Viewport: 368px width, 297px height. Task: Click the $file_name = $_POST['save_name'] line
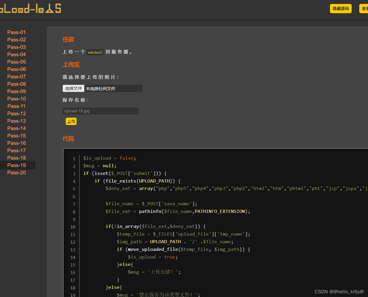(152, 204)
